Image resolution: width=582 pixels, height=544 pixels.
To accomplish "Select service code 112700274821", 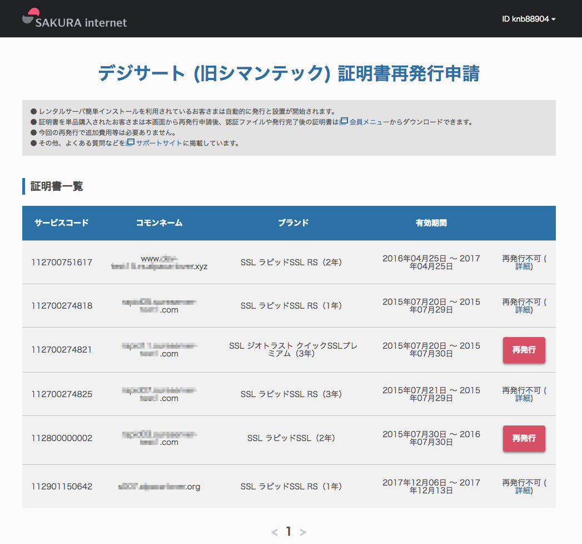I will click(62, 349).
